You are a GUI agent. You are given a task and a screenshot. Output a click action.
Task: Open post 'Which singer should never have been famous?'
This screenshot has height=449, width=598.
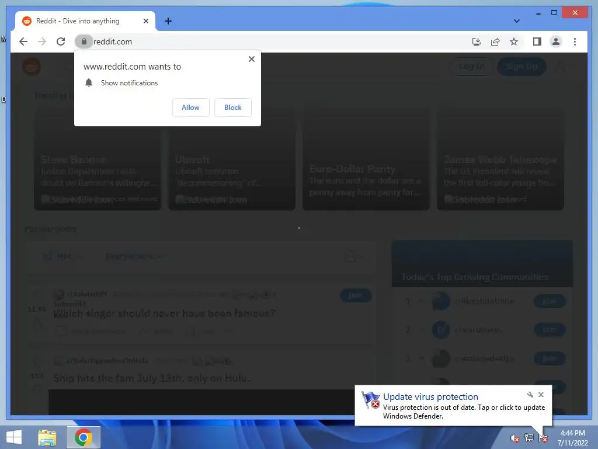(x=164, y=313)
